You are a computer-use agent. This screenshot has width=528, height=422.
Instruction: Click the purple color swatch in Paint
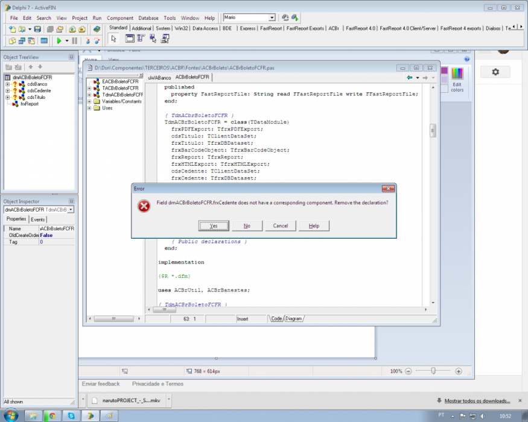(444, 71)
